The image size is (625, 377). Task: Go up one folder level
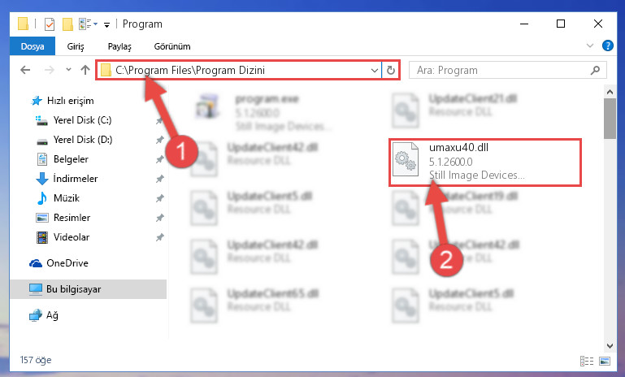pyautogui.click(x=85, y=70)
